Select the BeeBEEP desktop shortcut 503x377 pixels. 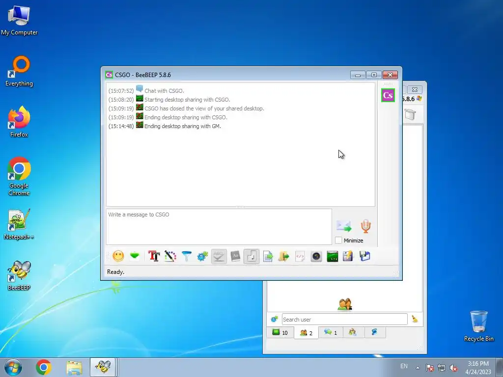tap(19, 276)
